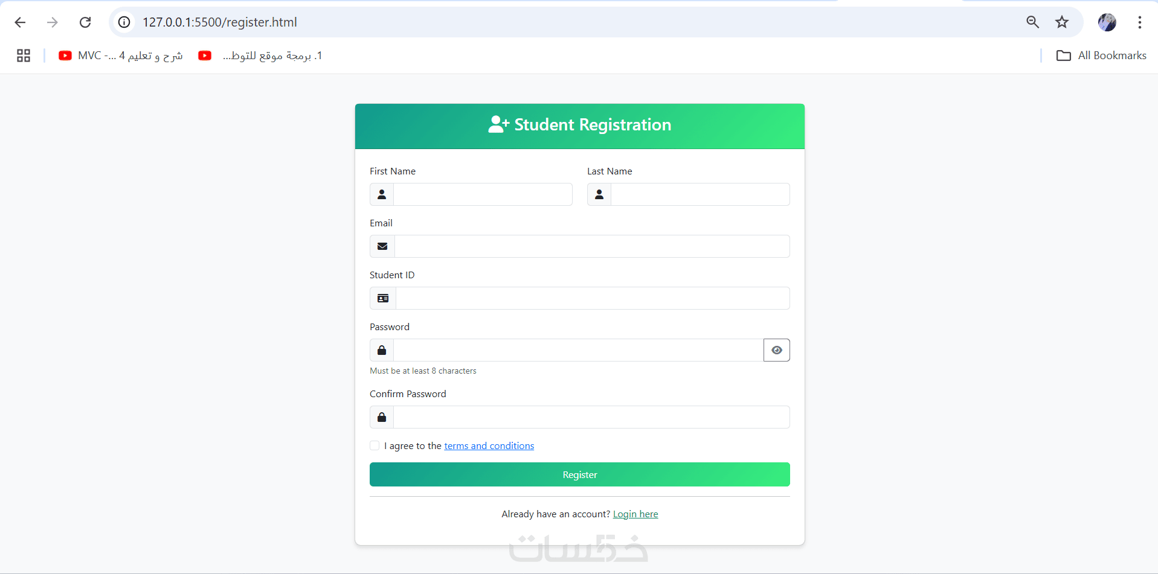Open the browser profile avatar

1107,22
